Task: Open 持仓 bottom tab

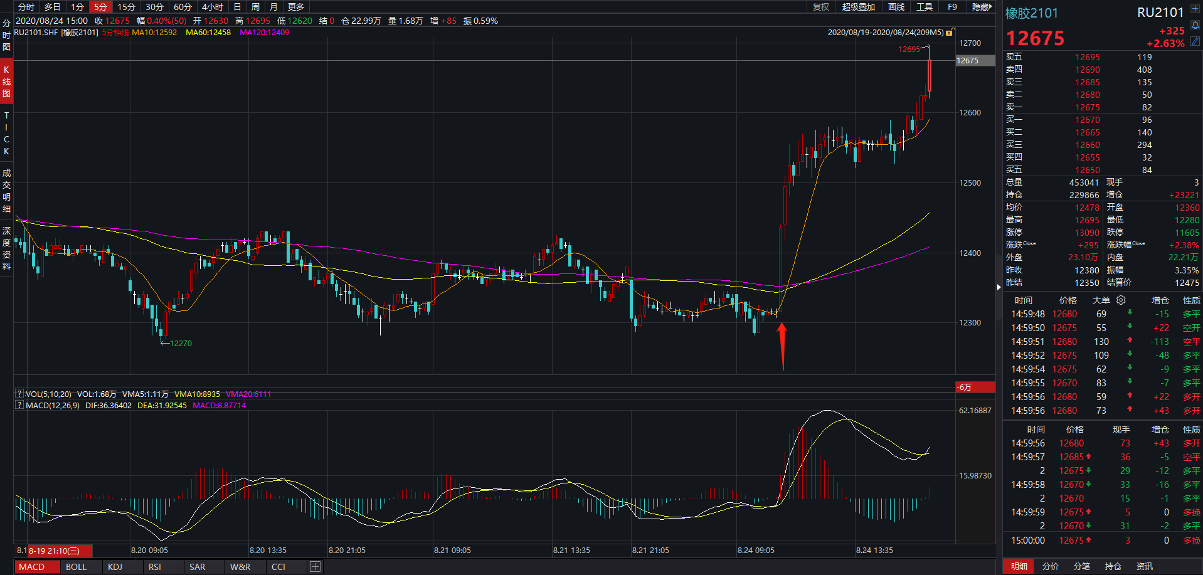Action: [1113, 566]
